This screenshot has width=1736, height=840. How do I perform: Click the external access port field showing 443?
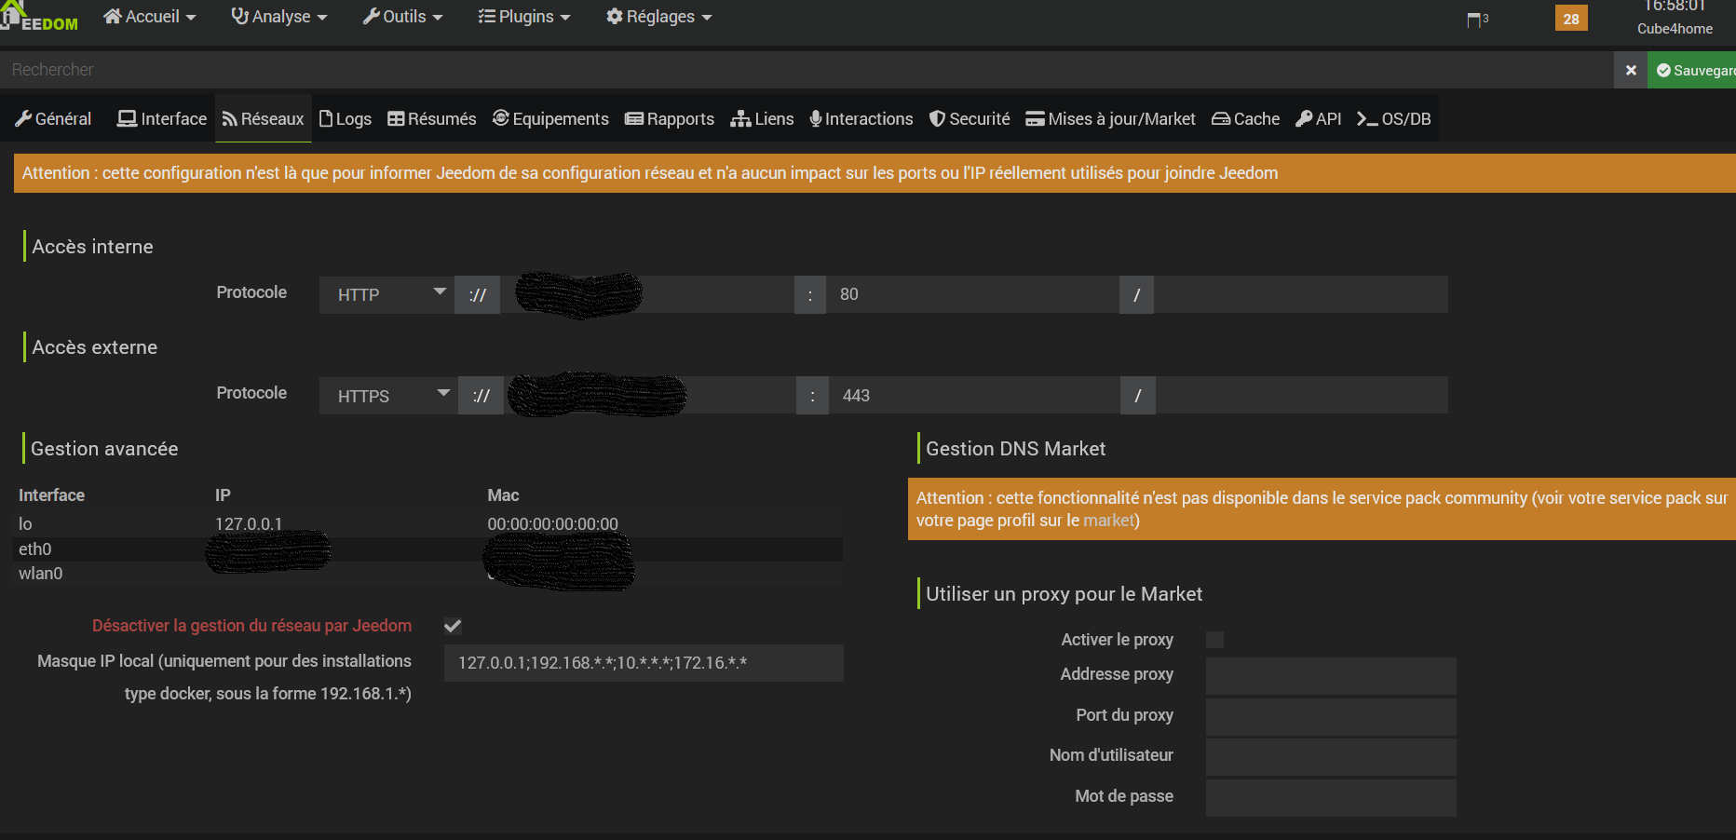point(975,396)
